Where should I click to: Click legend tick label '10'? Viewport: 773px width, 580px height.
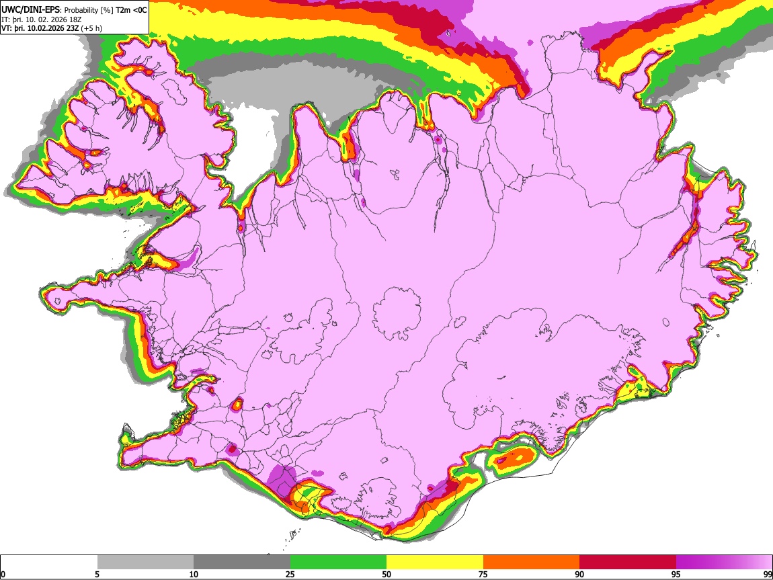[194, 575]
